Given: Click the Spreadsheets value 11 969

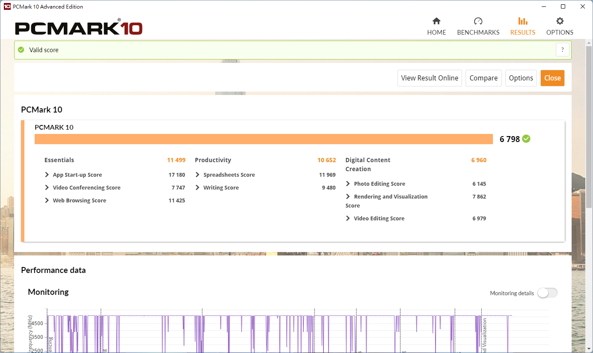Looking at the screenshot, I should tap(327, 175).
